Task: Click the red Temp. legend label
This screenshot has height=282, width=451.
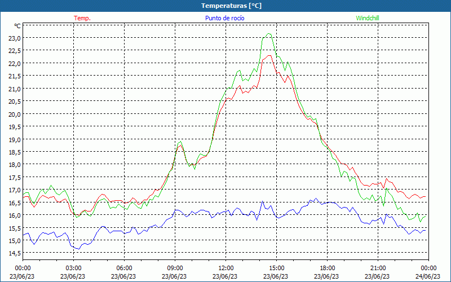Action: (82, 18)
